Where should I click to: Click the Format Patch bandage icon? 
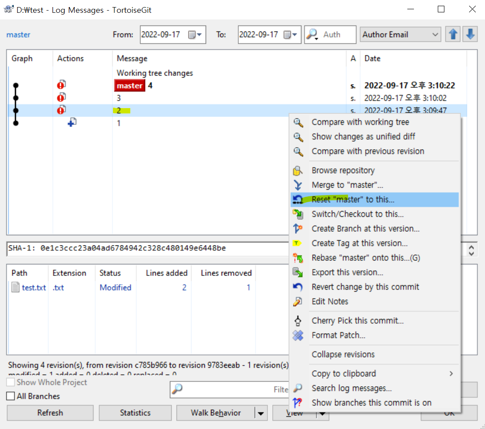[298, 335]
